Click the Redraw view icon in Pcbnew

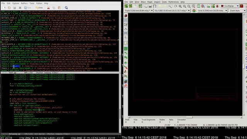click(x=176, y=6)
